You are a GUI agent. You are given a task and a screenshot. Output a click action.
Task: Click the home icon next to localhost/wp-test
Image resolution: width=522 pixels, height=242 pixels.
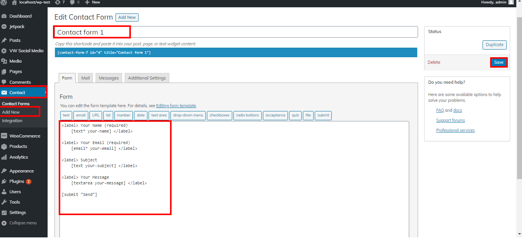pyautogui.click(x=14, y=2)
